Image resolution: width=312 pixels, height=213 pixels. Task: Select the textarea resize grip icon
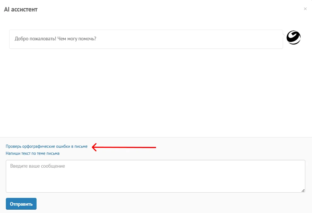303,191
